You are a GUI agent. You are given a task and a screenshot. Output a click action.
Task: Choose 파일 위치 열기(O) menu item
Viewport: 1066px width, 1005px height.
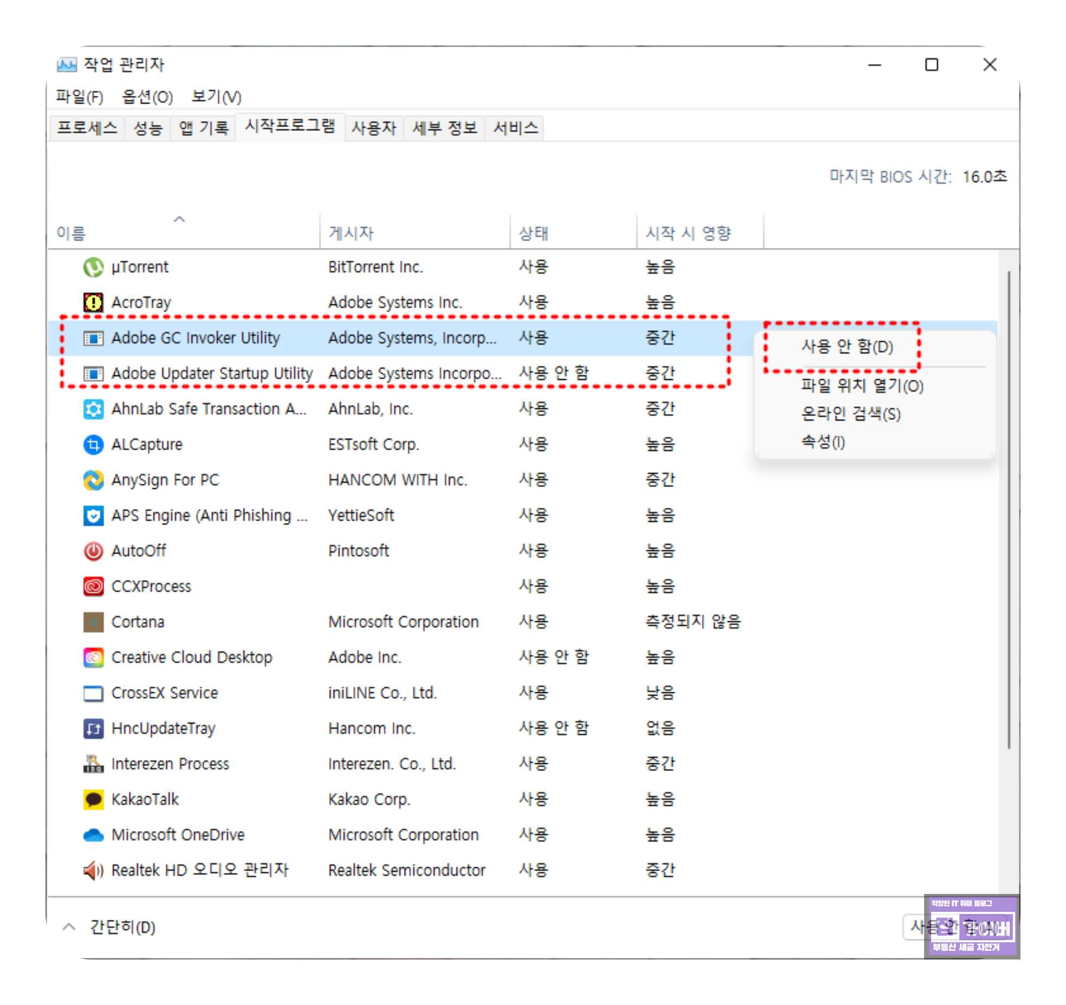point(862,386)
